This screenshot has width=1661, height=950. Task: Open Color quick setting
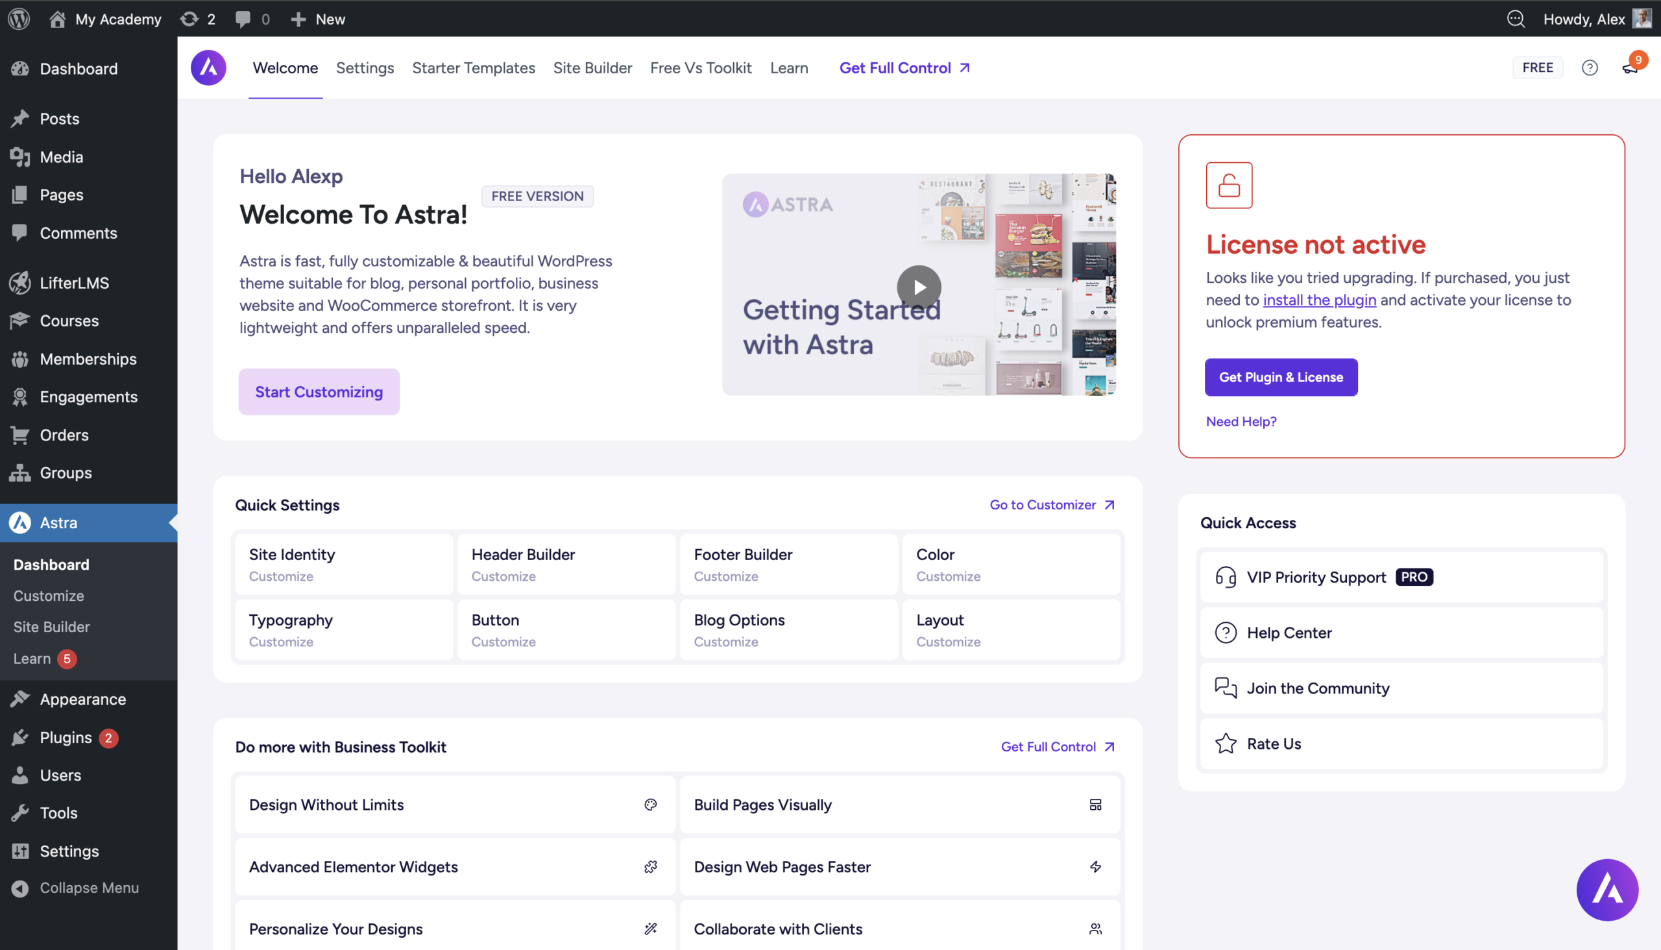pos(1012,565)
